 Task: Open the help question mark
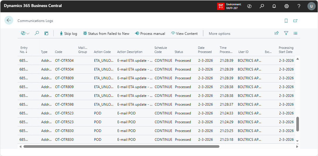tap(299, 6)
